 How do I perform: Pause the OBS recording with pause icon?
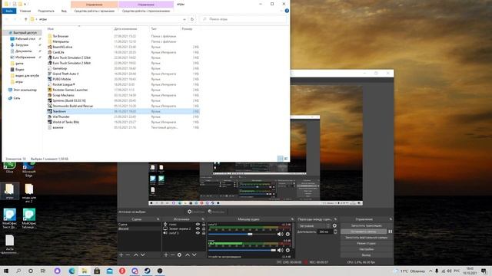click(391, 232)
